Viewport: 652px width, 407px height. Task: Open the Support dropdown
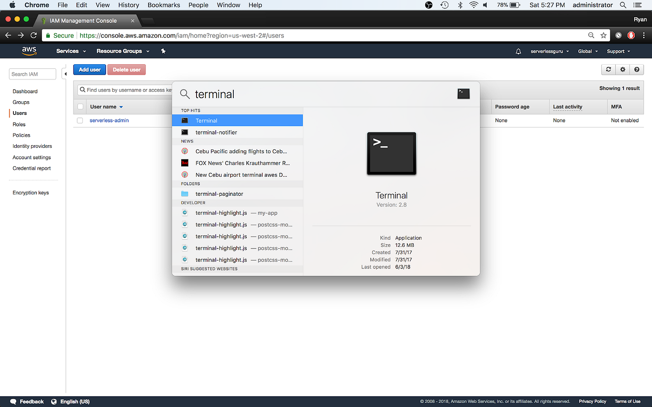coord(618,51)
